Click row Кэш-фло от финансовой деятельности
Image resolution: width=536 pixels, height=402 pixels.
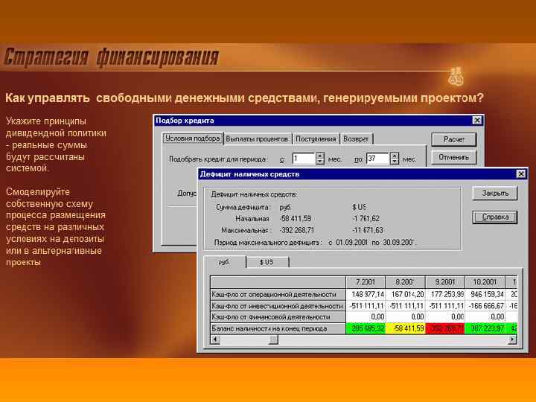(278, 317)
